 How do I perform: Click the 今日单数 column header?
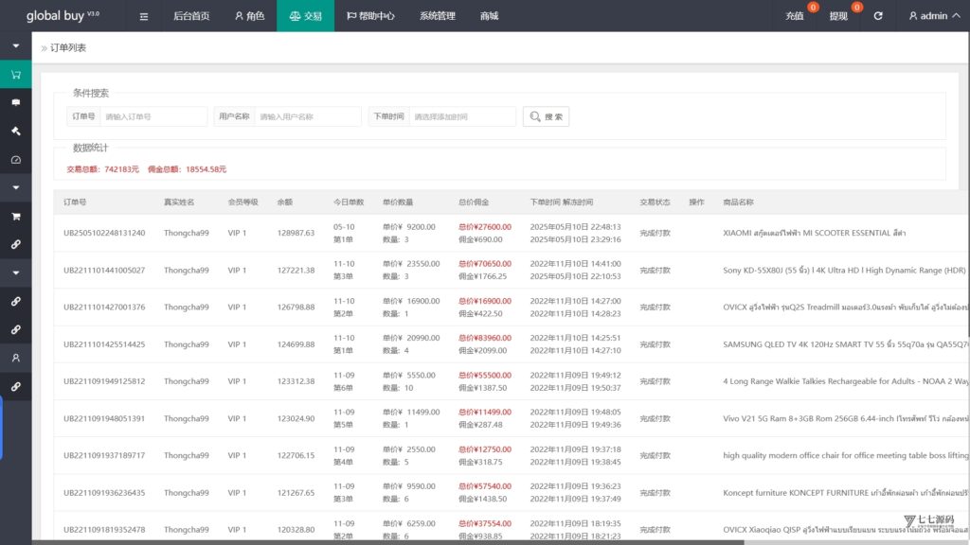[349, 202]
